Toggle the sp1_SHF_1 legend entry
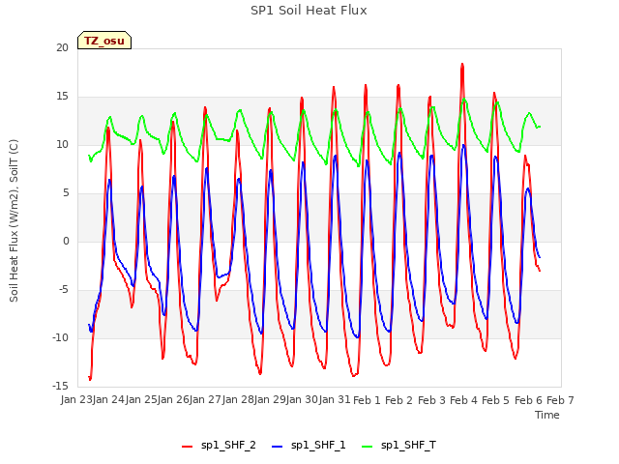Viewport: 619px width, 464px height. click(x=309, y=446)
